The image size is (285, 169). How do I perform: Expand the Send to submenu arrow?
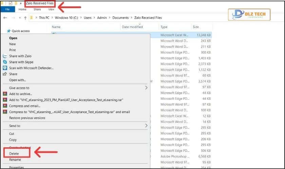coord(146,126)
